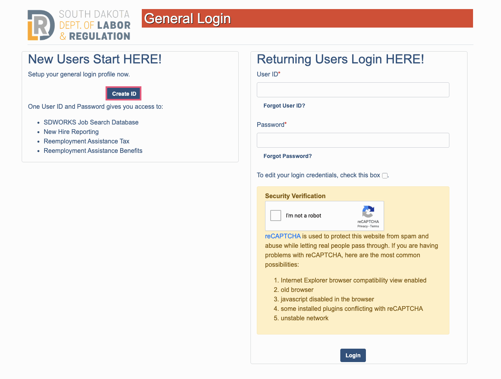The width and height of the screenshot is (501, 379).
Task: Click the installed plugins conflicting entry
Action: pos(352,309)
